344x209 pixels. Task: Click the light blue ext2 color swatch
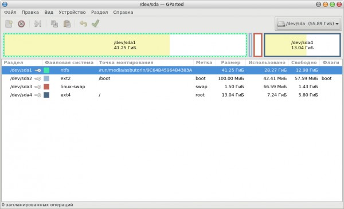[x=46, y=78]
